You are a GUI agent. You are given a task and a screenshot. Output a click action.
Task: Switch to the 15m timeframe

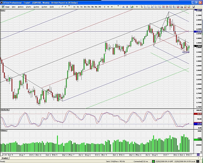coord(89,7)
